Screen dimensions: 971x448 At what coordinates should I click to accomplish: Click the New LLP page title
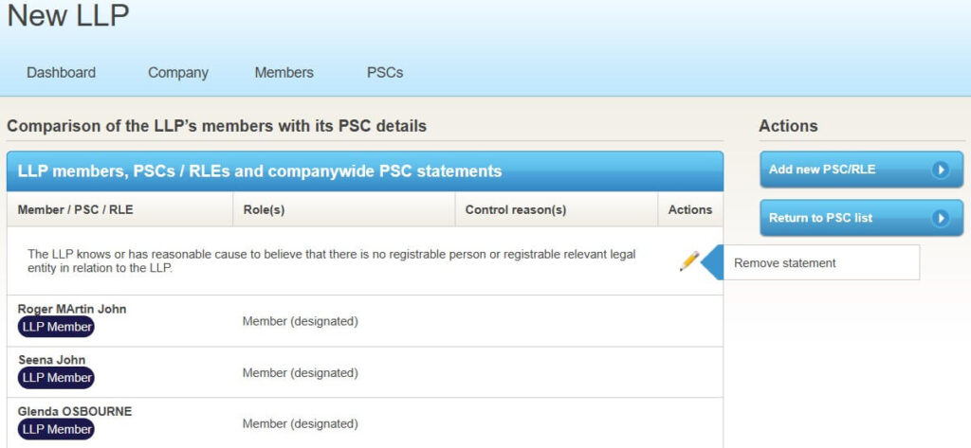coord(68,16)
